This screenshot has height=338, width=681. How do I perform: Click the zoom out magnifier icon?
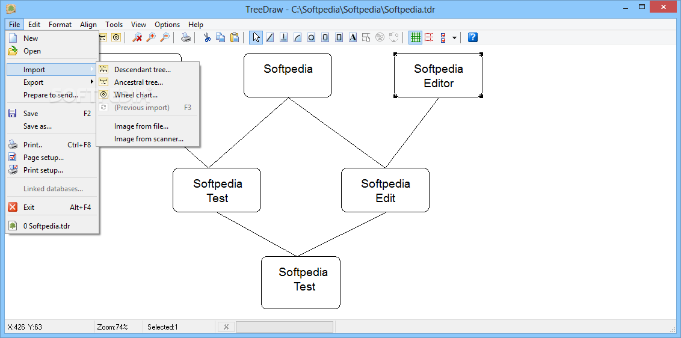click(164, 37)
